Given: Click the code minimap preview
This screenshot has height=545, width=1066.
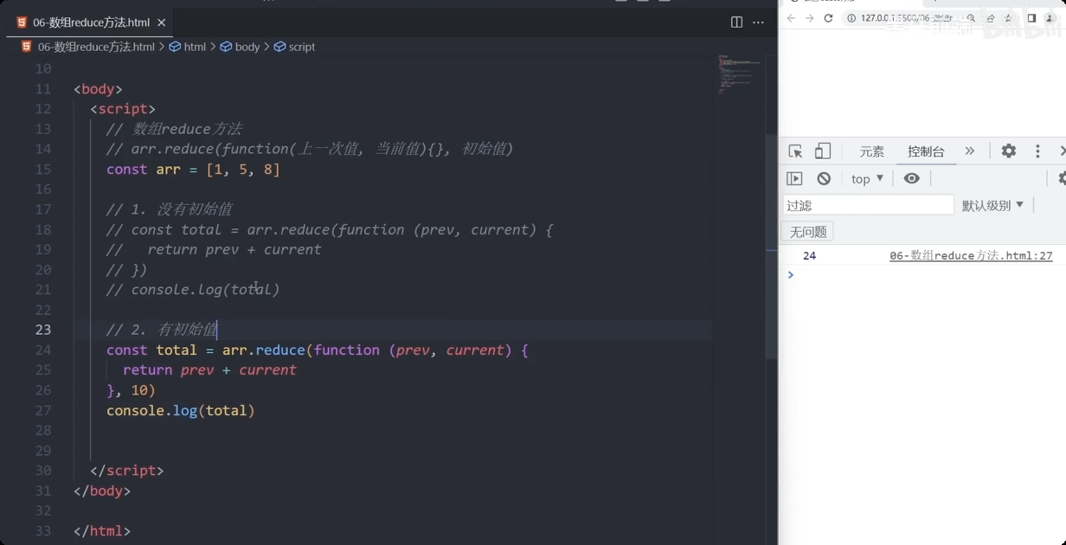Looking at the screenshot, I should (738, 76).
